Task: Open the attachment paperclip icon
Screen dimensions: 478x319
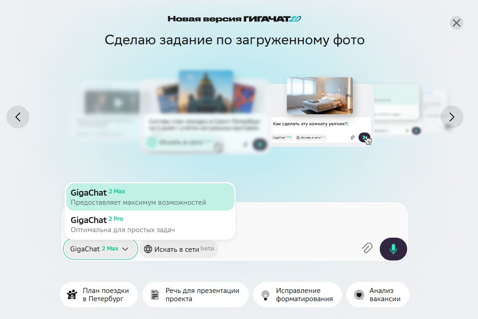Action: pyautogui.click(x=367, y=249)
